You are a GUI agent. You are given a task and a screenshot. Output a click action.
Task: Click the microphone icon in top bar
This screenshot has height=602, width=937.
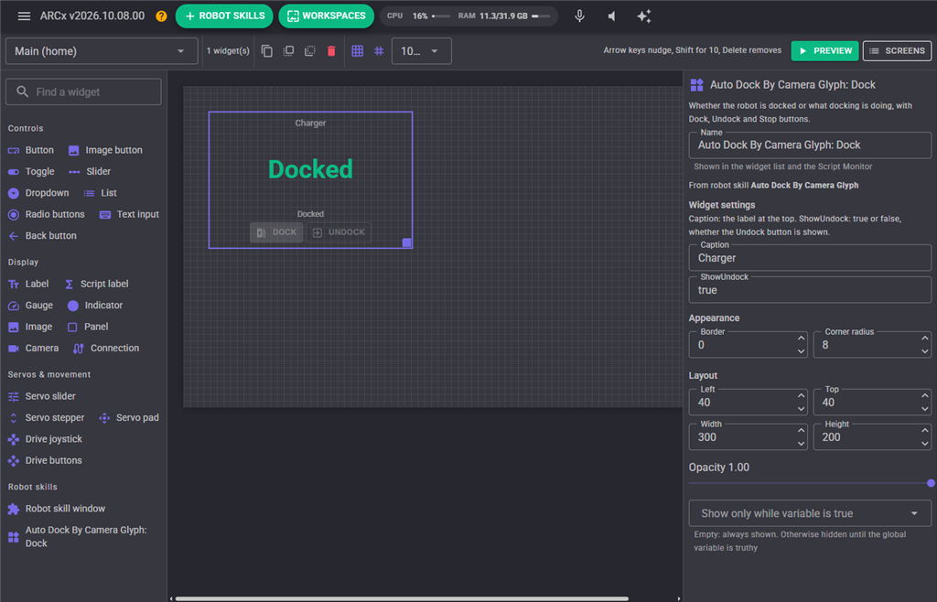tap(579, 16)
